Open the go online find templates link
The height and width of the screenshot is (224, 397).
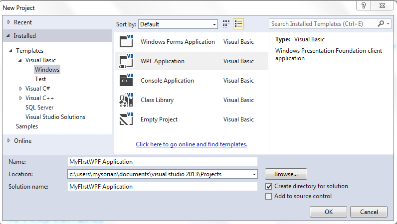point(192,144)
